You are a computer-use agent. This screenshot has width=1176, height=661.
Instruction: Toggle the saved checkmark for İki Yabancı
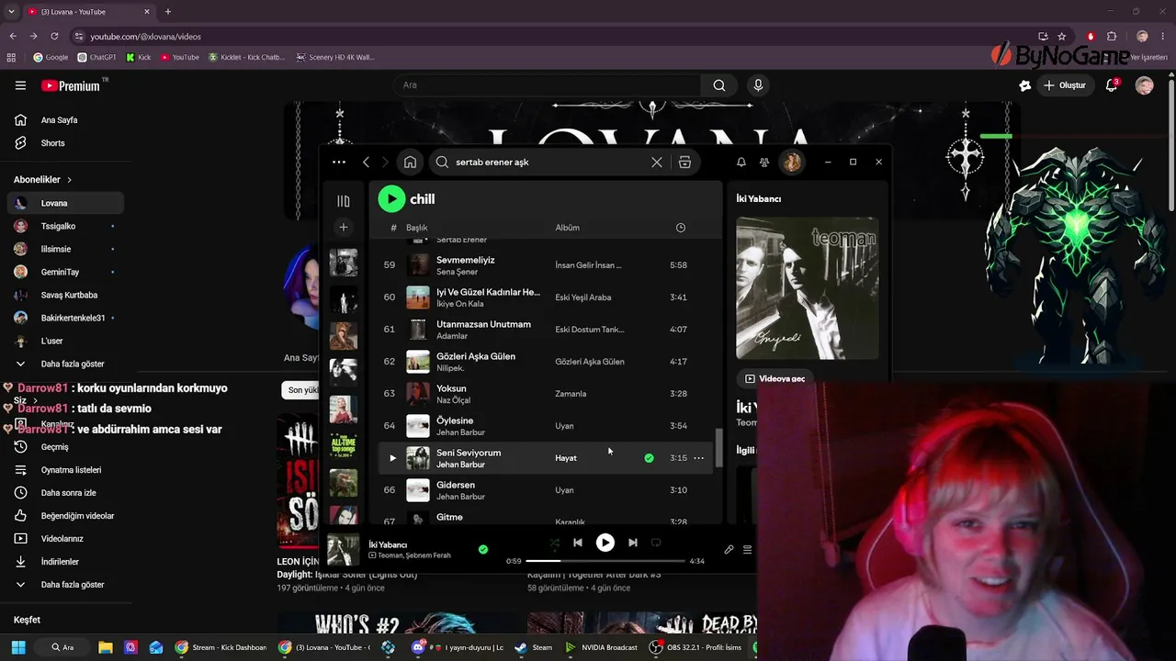coord(483,549)
